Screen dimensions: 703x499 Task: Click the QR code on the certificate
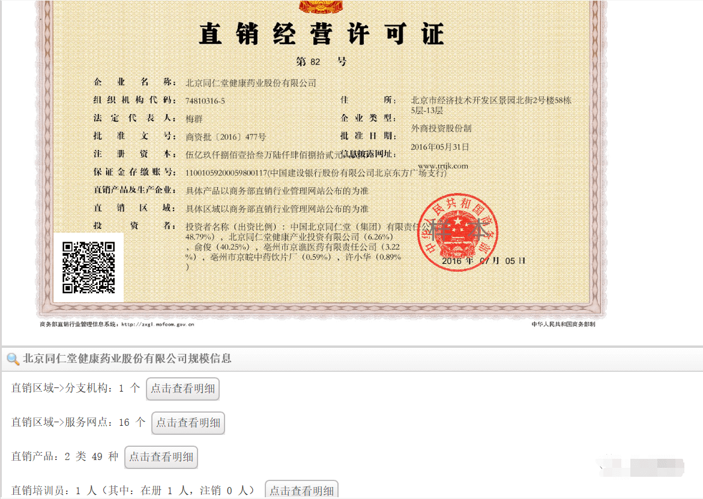[89, 267]
